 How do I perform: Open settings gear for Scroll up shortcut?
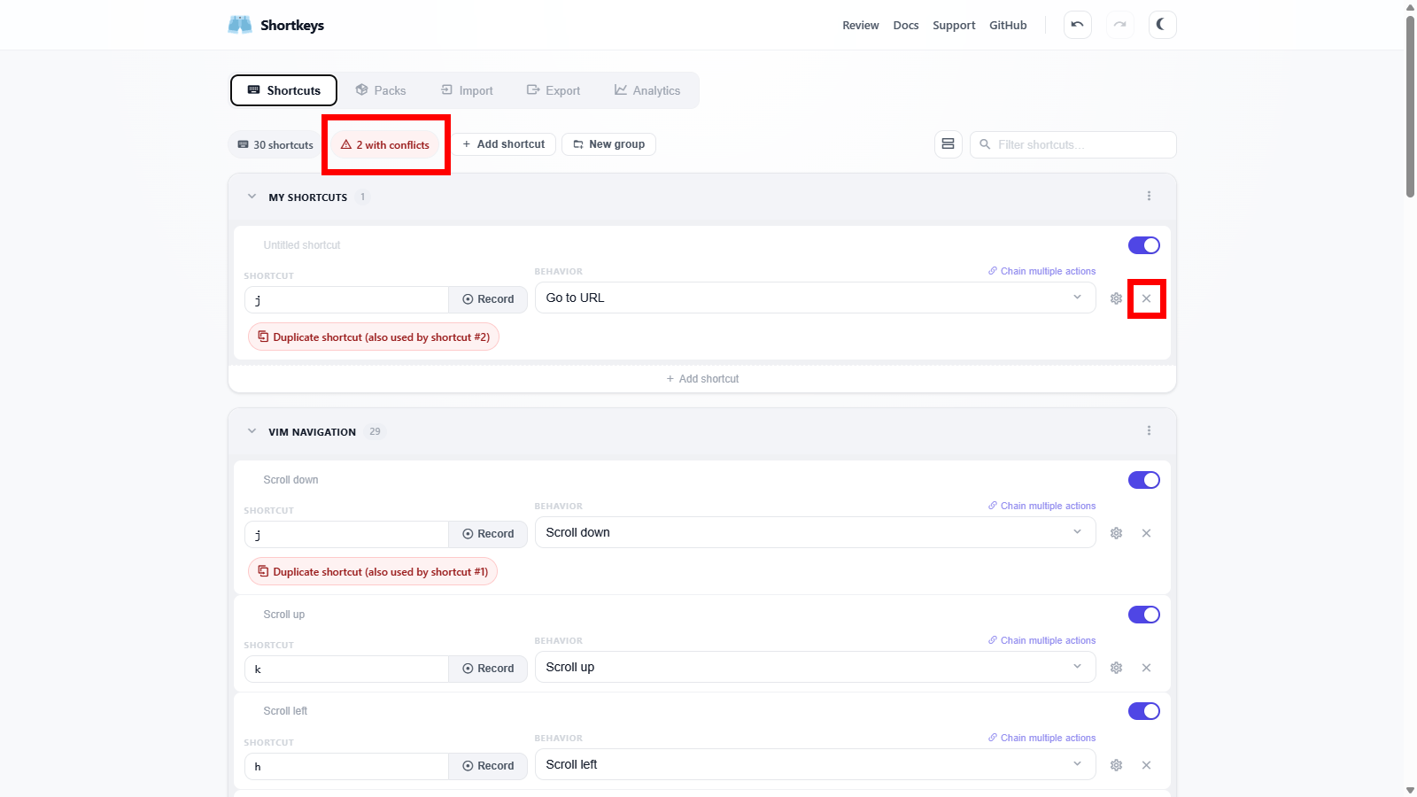(x=1116, y=668)
